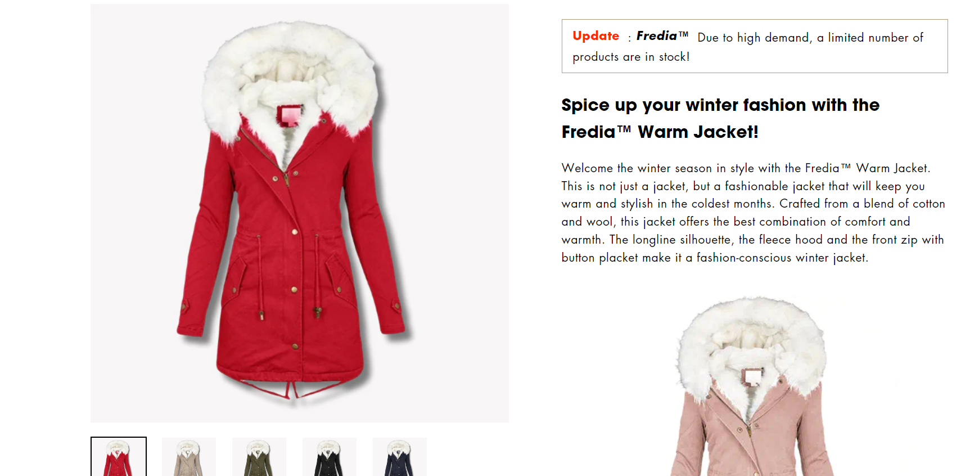Screen dimensions: 970x476
Task: Click the 'Due to high demand' banner text
Action: (x=810, y=38)
